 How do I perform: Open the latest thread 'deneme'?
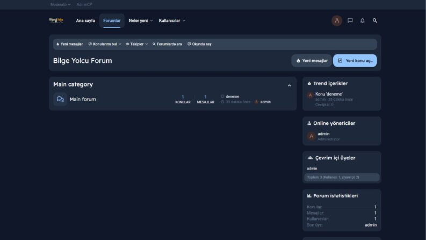tap(232, 97)
